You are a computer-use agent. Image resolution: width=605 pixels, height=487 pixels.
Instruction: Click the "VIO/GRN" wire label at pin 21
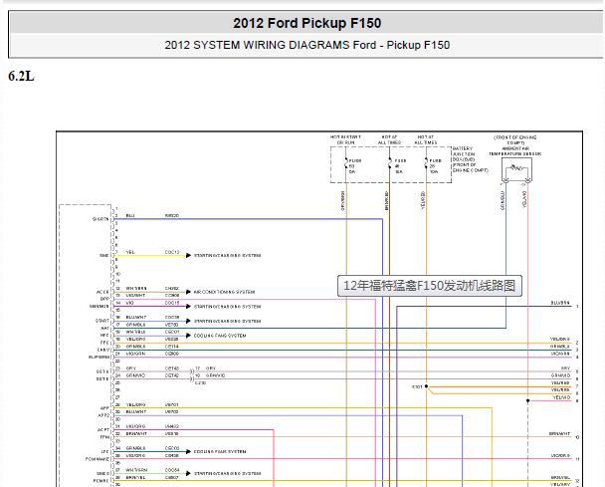[135, 354]
